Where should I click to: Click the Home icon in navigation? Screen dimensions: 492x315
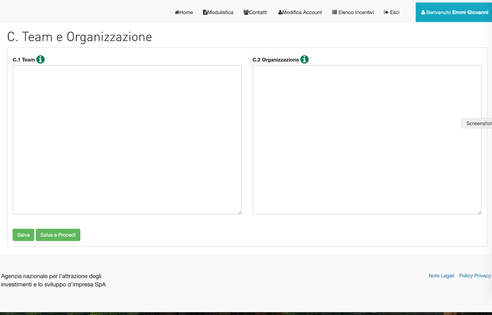pos(177,12)
